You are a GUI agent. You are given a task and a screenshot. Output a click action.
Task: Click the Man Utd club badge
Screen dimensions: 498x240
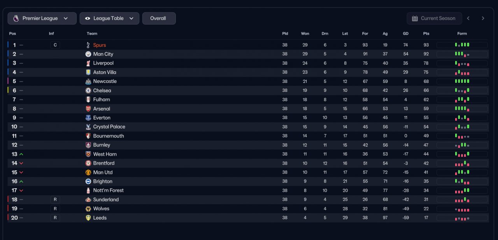click(88, 172)
